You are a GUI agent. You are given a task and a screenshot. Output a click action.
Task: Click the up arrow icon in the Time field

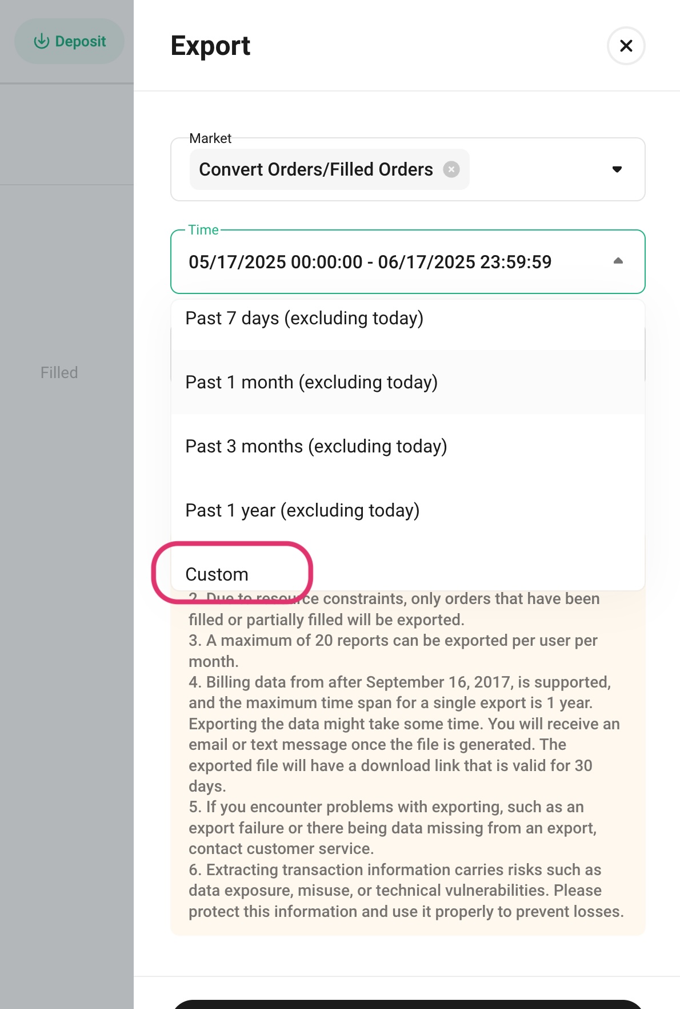coord(619,261)
